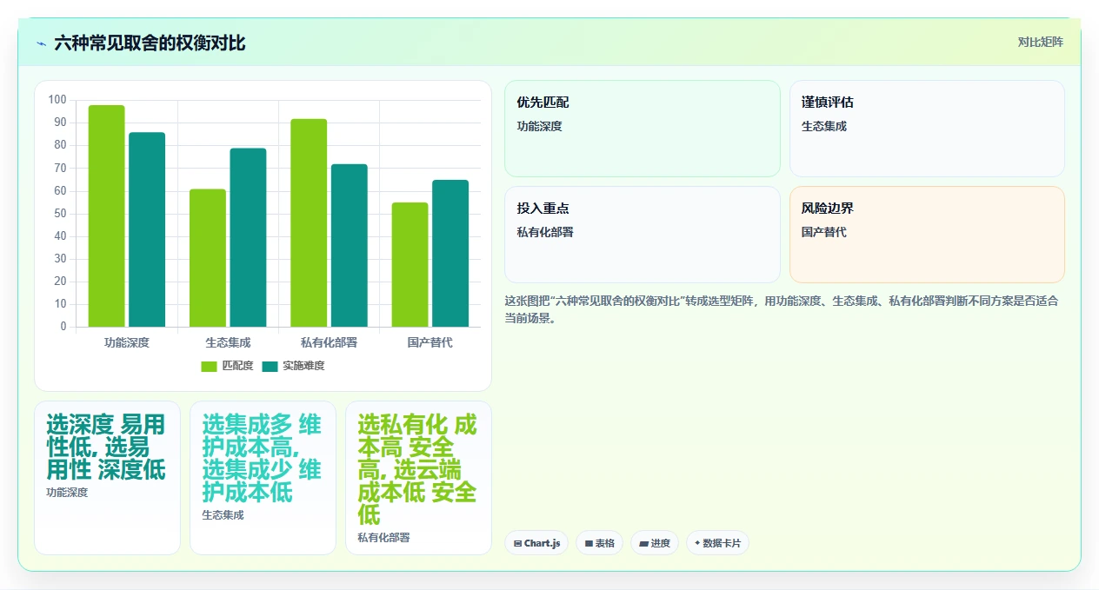Viewport: 1099px width, 590px height.
Task: Click the lightning icon beside the title
Action: click(41, 43)
